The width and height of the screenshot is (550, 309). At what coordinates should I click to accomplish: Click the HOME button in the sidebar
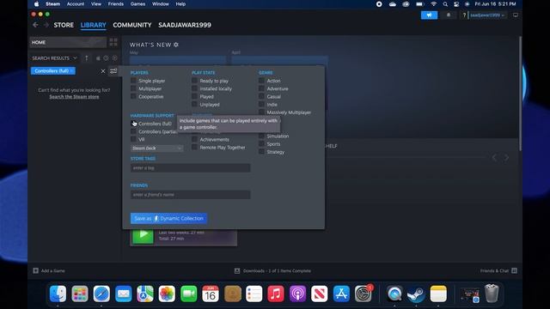[x=68, y=42]
